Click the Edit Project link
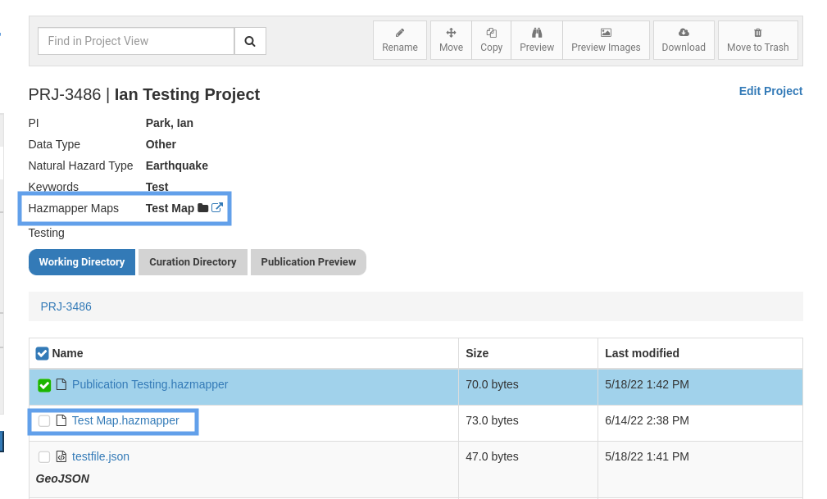Image resolution: width=827 pixels, height=499 pixels. [x=770, y=91]
